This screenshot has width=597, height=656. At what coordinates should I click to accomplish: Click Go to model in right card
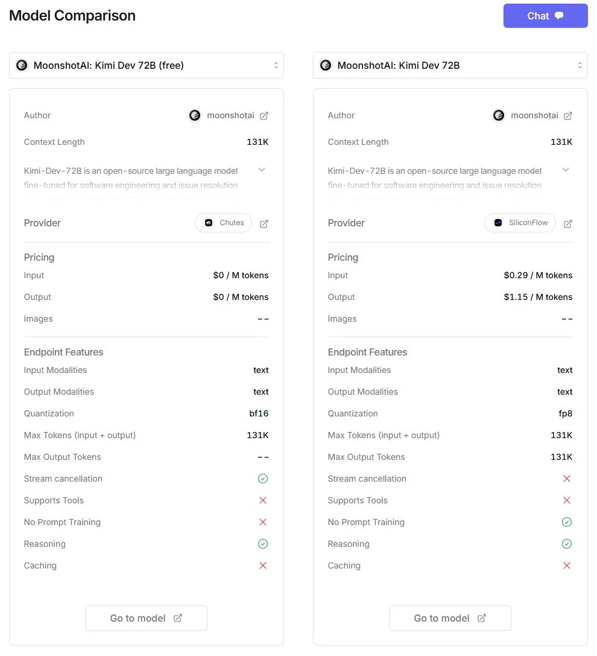(450, 618)
